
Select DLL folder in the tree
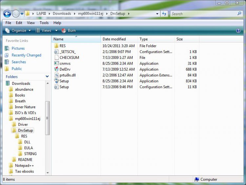27,142
